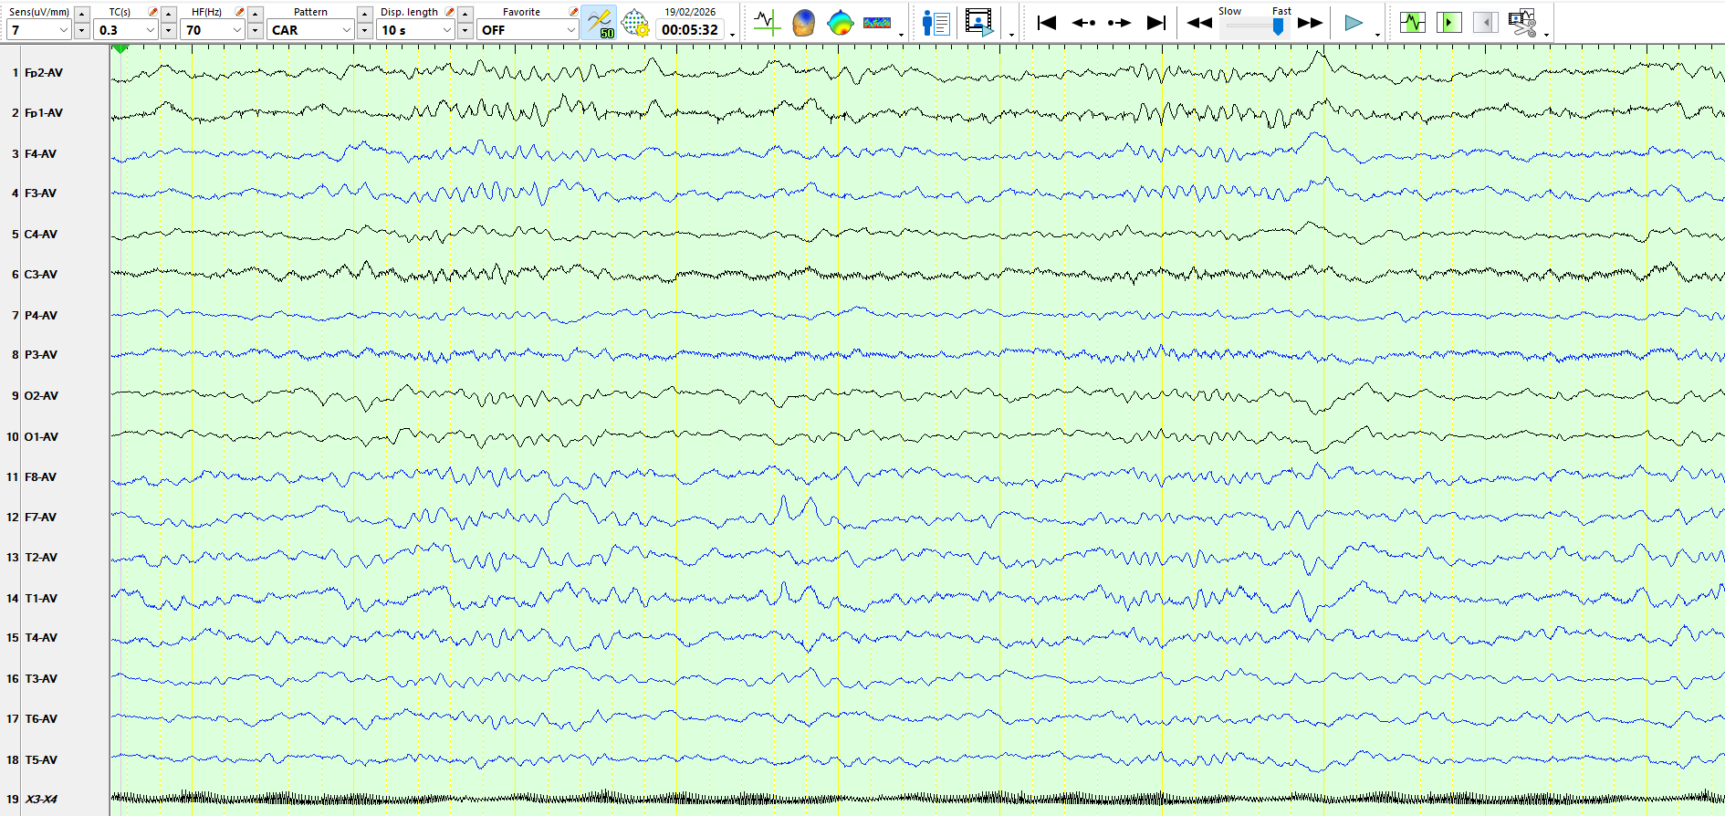Decrease the TC(s) value with down arrow
The image size is (1725, 816).
tap(169, 31)
